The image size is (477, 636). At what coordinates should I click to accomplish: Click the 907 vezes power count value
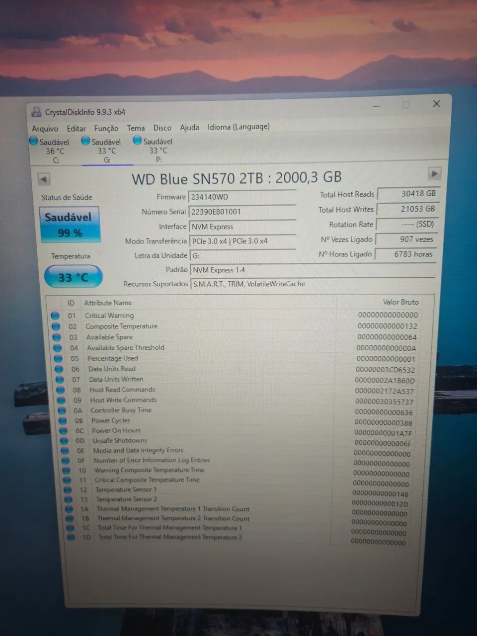[x=406, y=239]
